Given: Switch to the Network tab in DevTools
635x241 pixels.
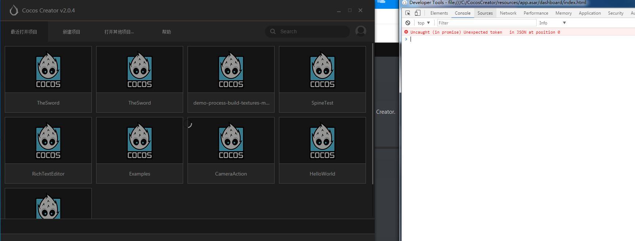Looking at the screenshot, I should point(508,13).
